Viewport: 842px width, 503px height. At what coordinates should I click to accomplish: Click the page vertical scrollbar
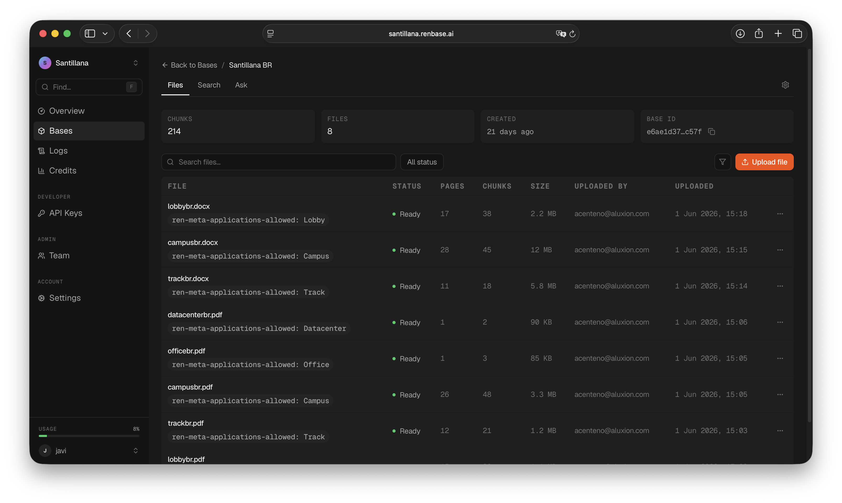click(x=810, y=236)
